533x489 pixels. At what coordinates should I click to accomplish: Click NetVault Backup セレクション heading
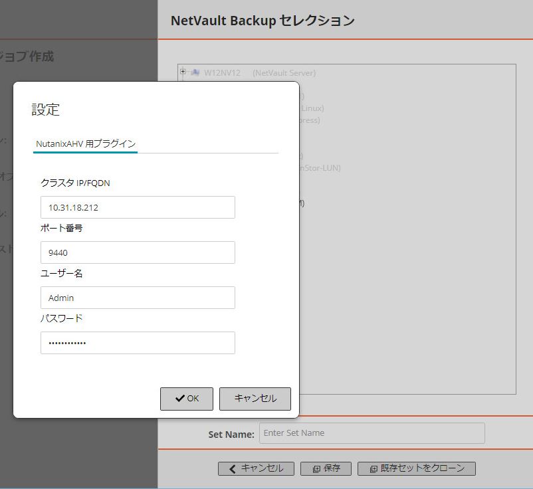pos(263,21)
